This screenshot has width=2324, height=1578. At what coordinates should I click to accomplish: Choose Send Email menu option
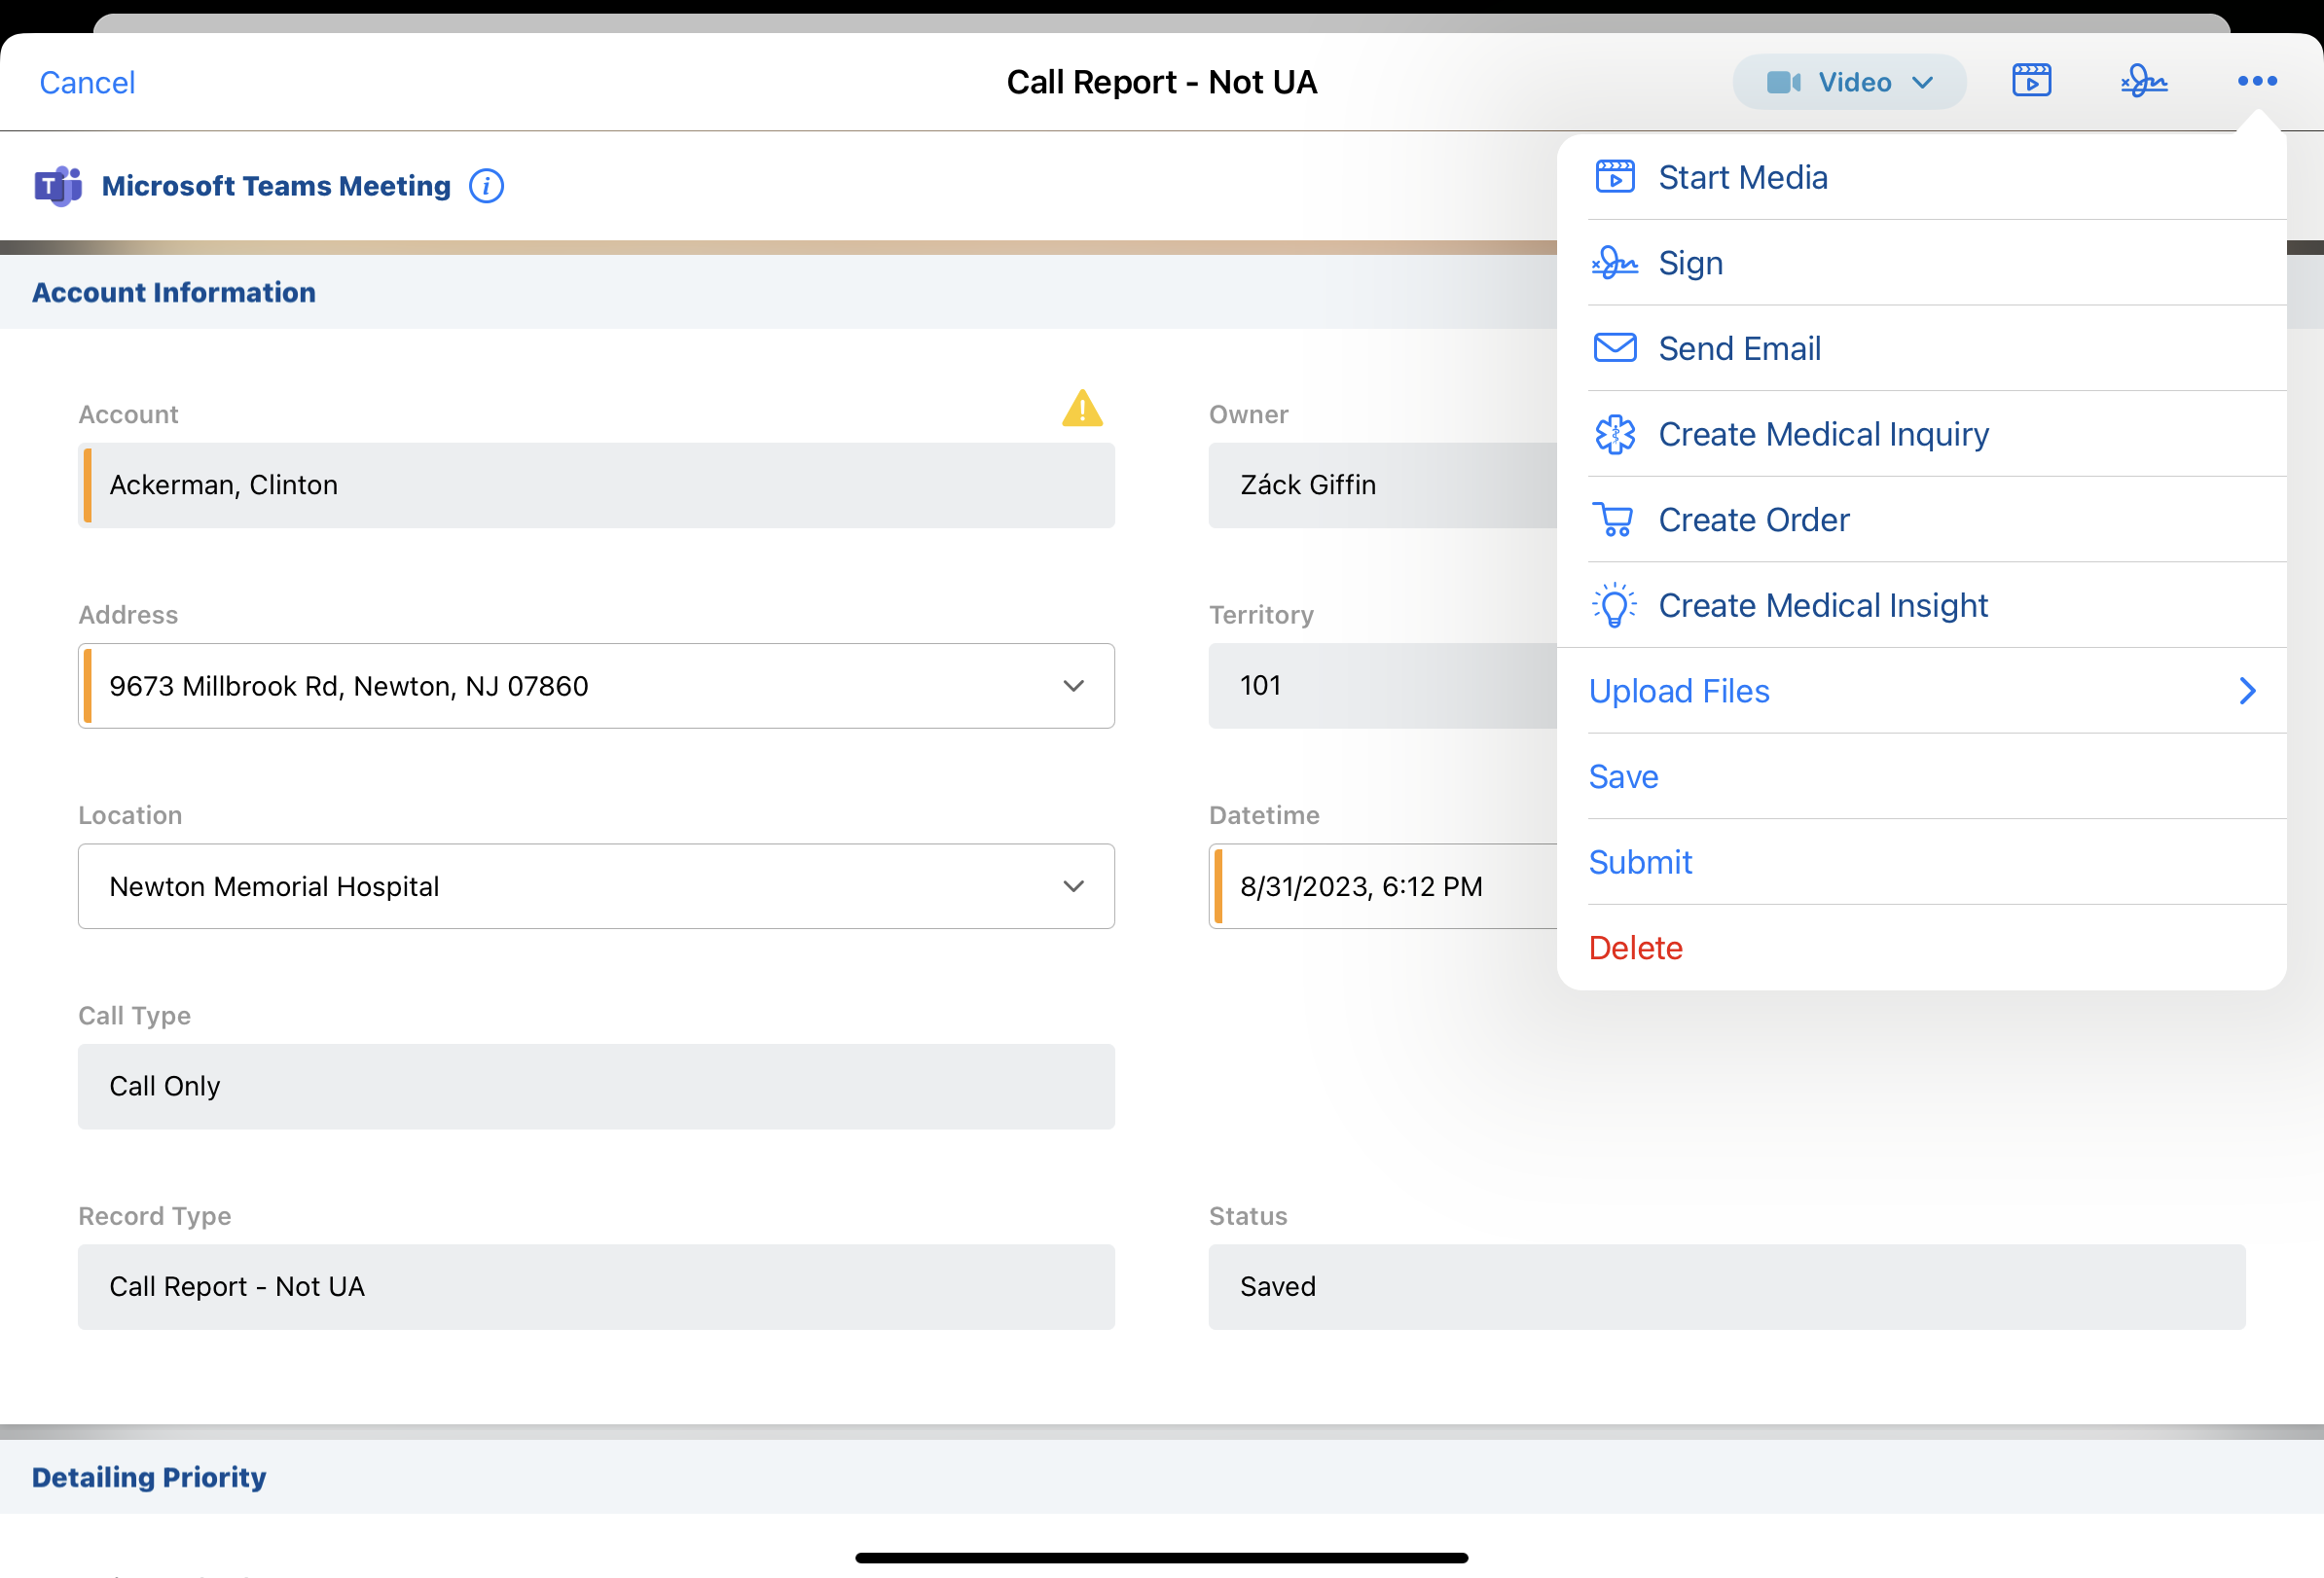coord(1739,349)
